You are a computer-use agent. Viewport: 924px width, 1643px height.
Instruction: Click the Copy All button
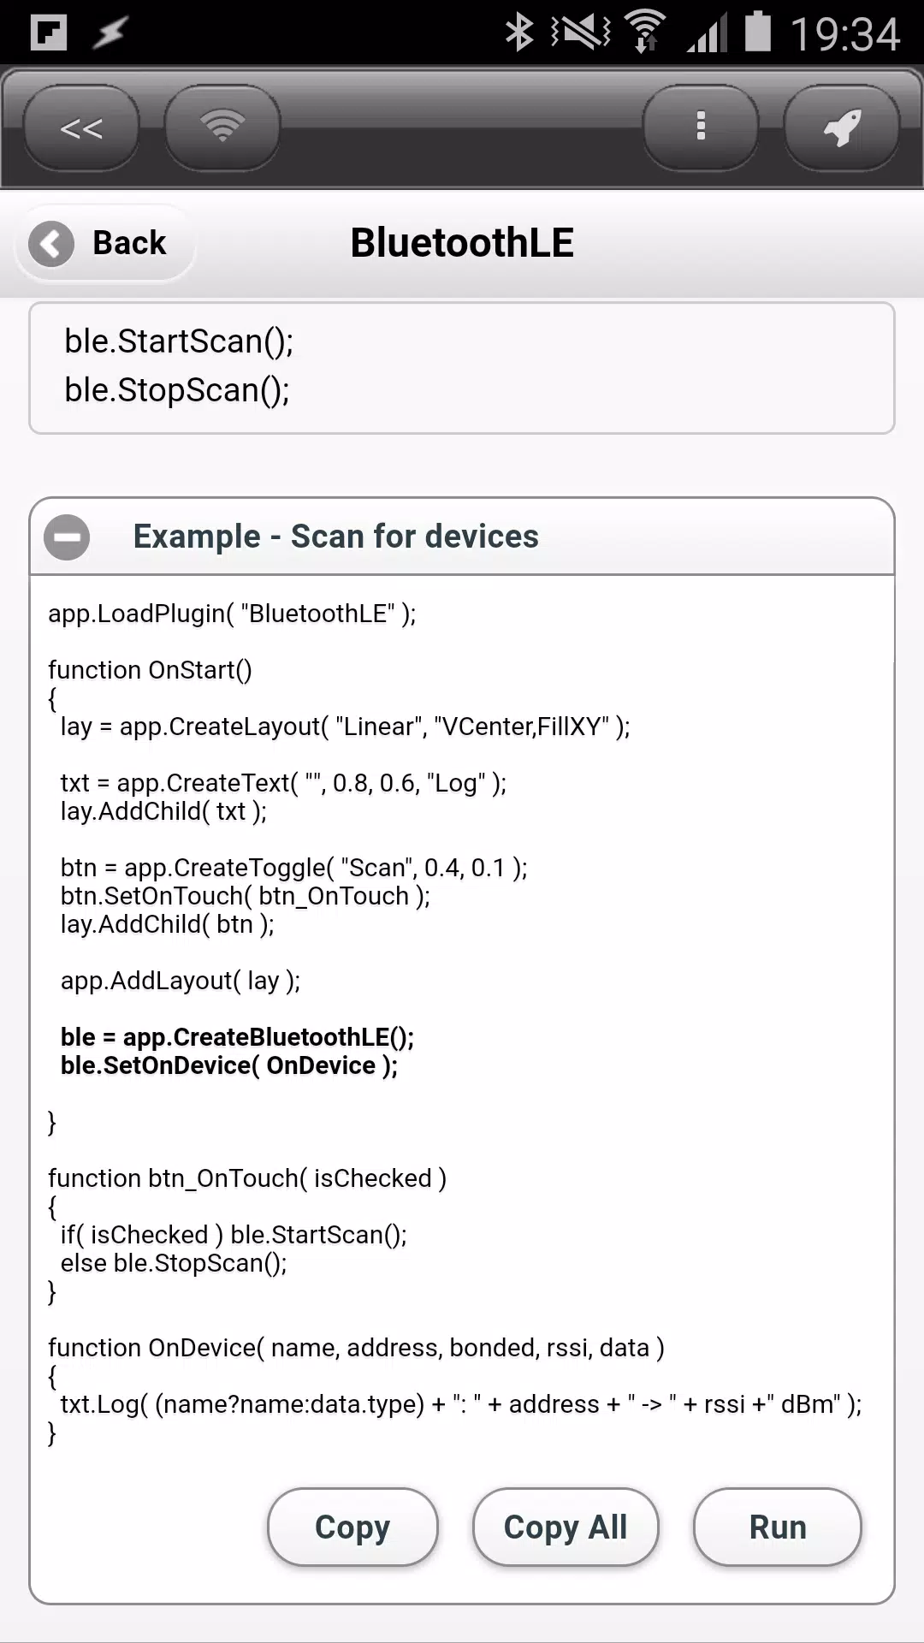click(x=566, y=1527)
